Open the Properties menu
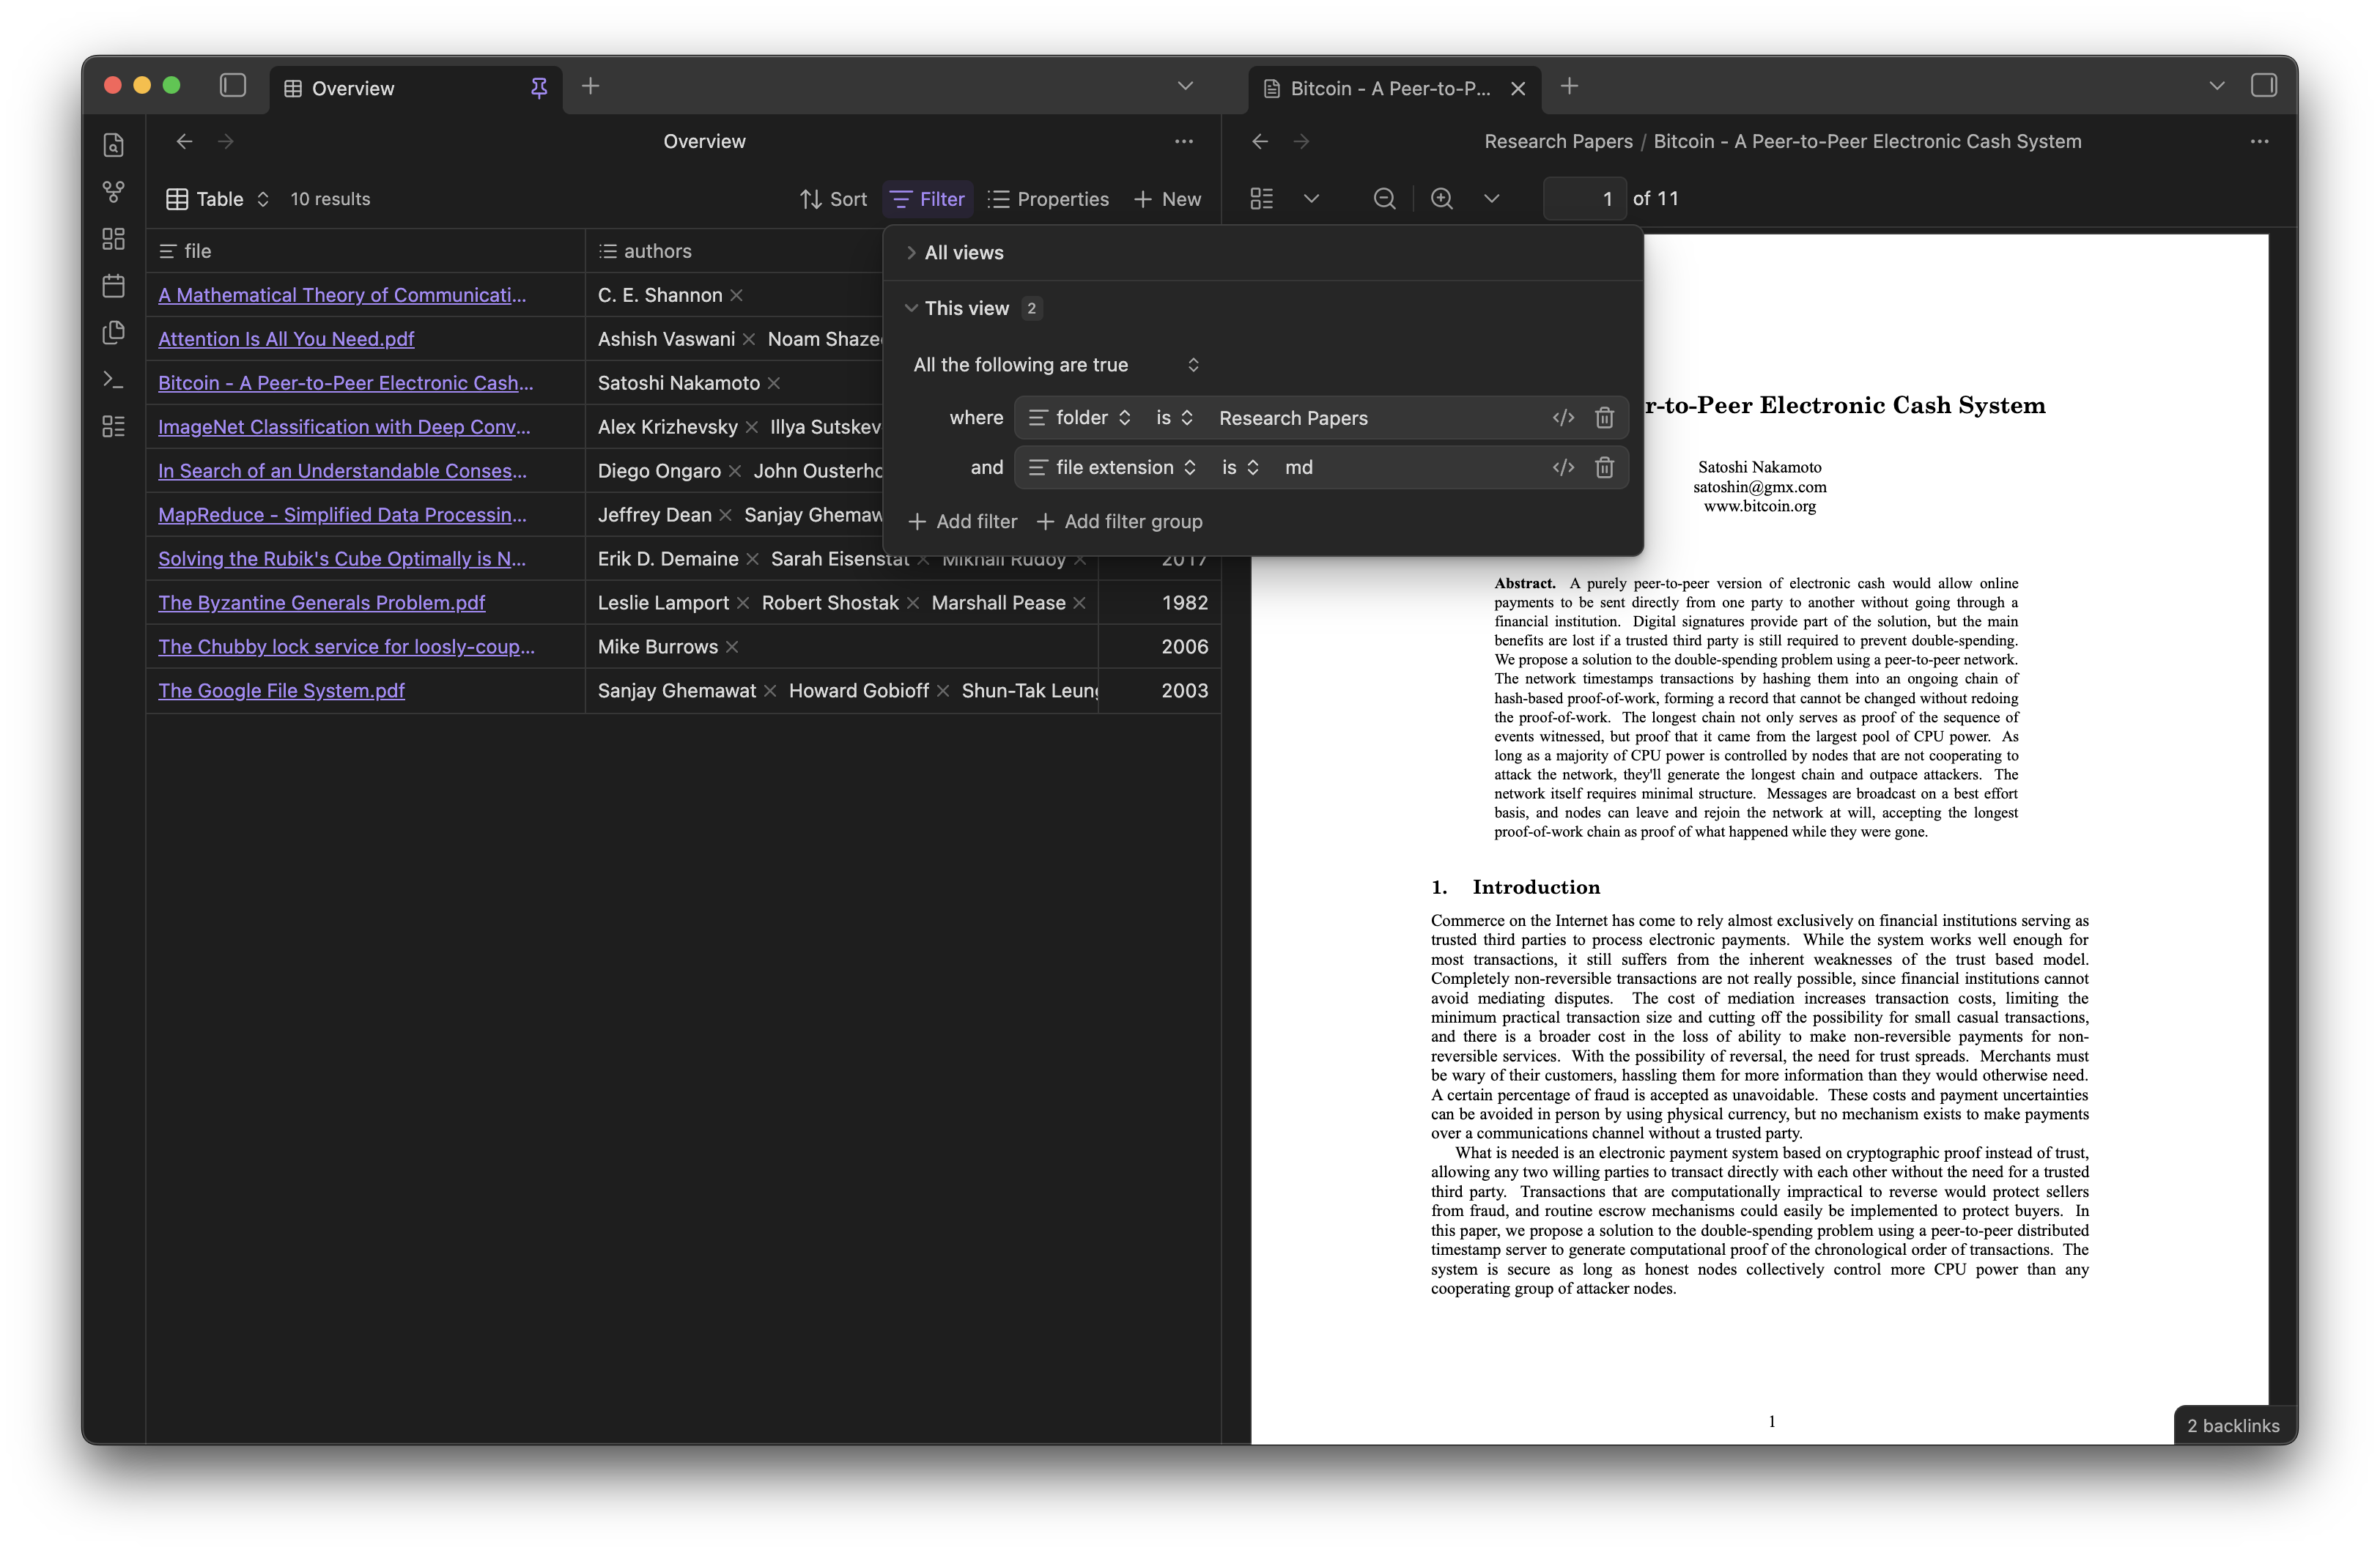Viewport: 2380px width, 1553px height. [x=1048, y=199]
